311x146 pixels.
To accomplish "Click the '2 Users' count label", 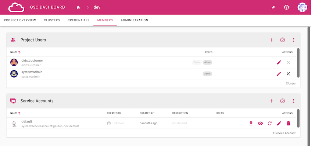I will coord(290,83).
